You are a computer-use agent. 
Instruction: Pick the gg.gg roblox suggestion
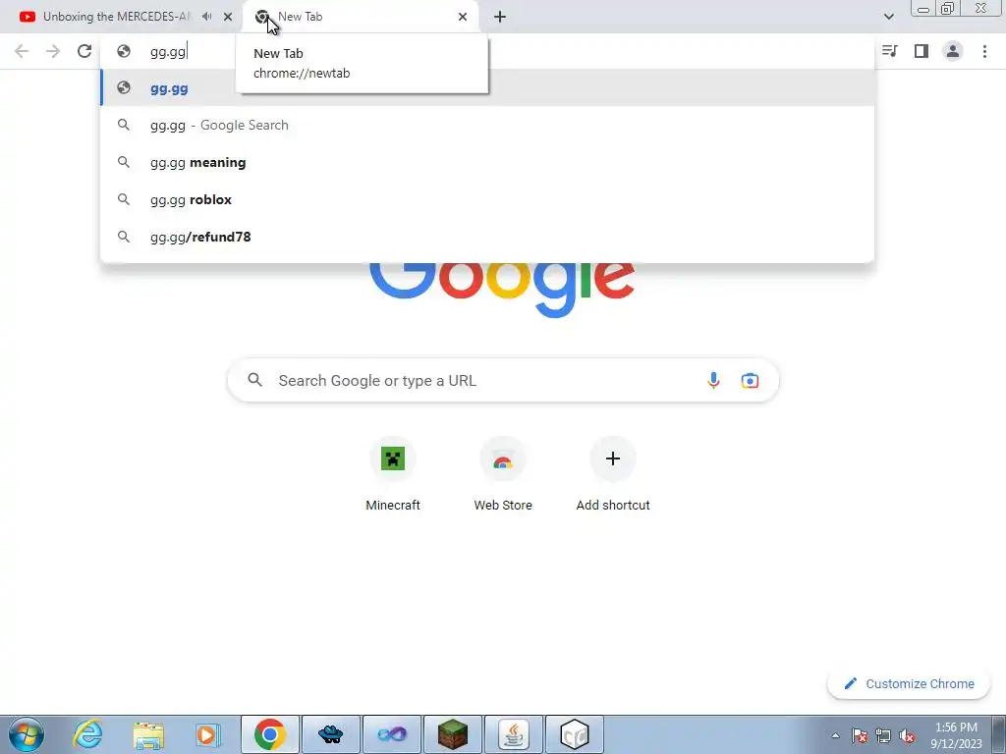(487, 199)
